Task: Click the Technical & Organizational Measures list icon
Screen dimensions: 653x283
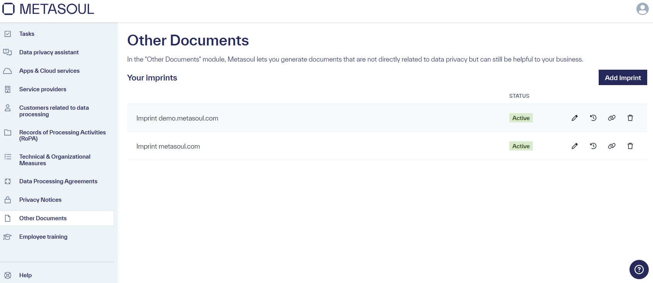Action: pyautogui.click(x=8, y=157)
